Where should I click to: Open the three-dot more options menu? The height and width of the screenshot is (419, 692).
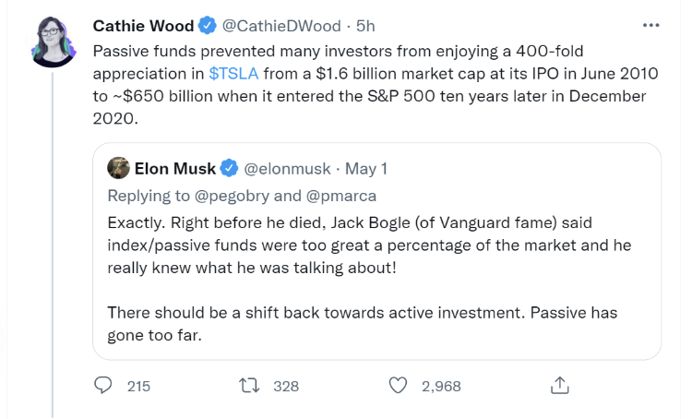click(651, 26)
